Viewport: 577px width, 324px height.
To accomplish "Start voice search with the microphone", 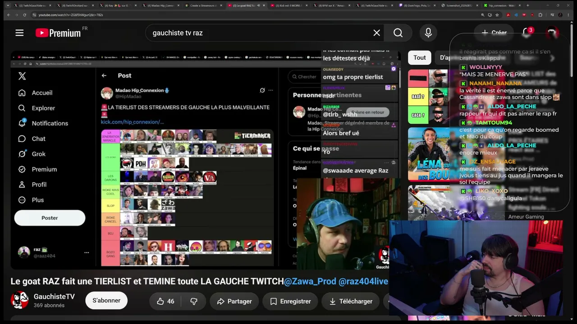I will [428, 33].
